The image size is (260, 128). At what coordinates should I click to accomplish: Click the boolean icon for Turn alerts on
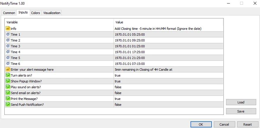pyautogui.click(x=8, y=75)
